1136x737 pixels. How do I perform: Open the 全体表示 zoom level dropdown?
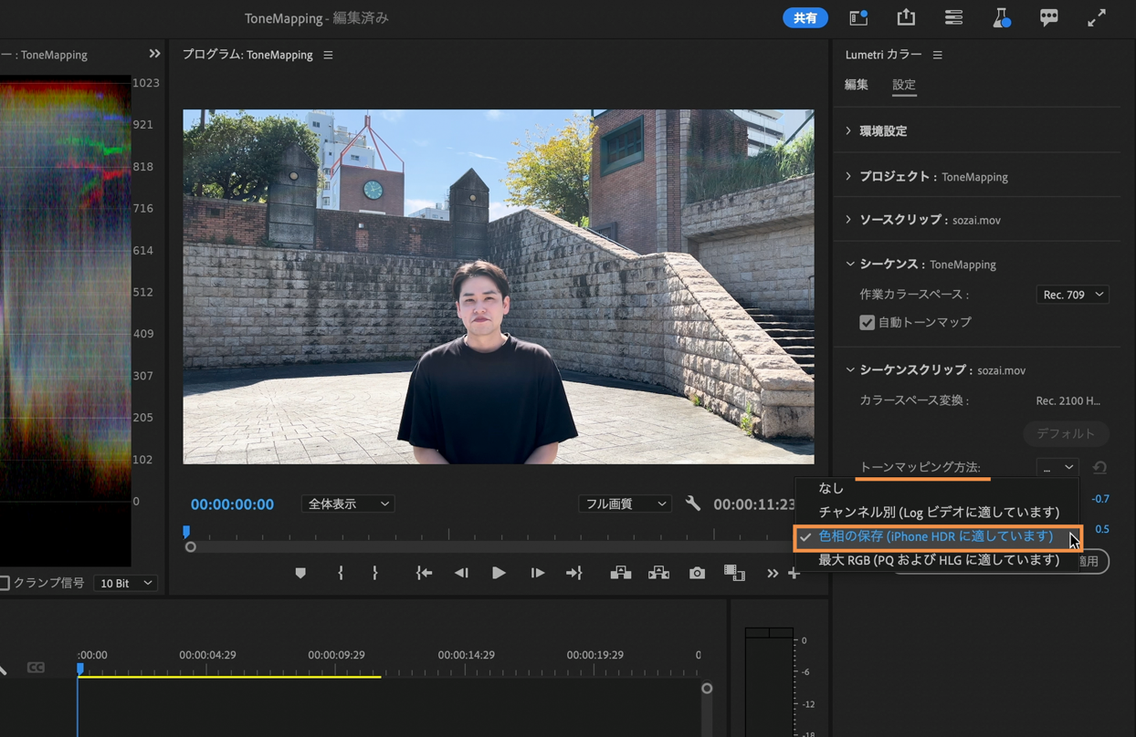(x=347, y=503)
